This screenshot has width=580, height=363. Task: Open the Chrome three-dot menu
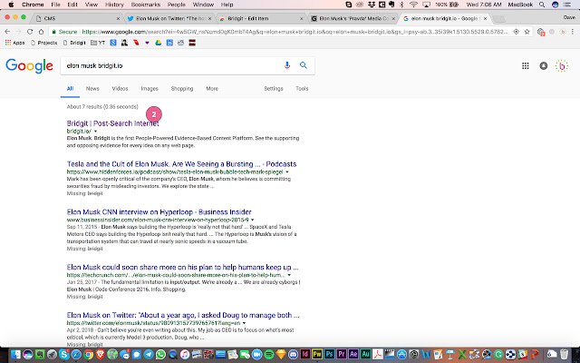[x=573, y=32]
